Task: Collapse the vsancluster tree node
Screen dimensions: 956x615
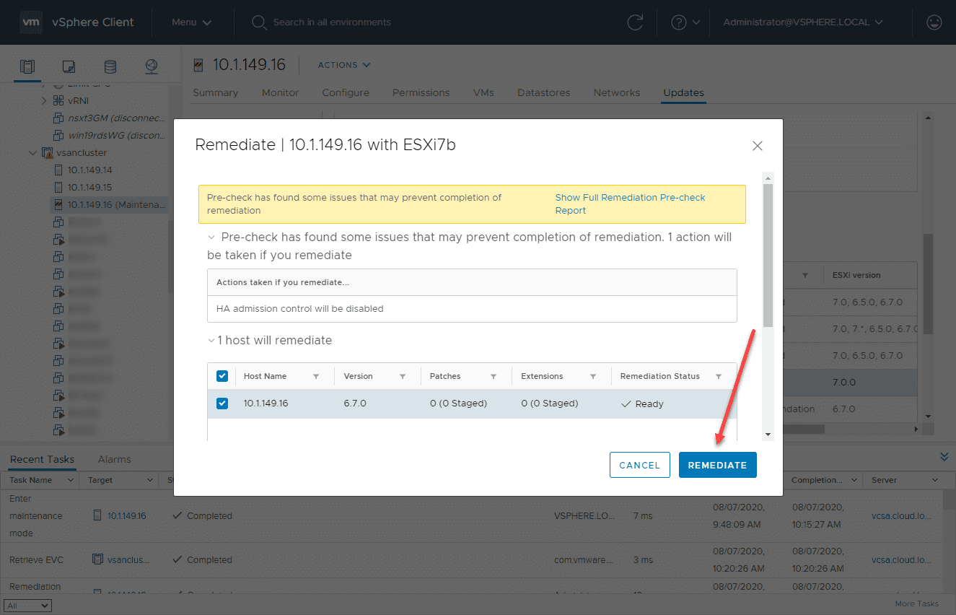Action: coord(32,152)
